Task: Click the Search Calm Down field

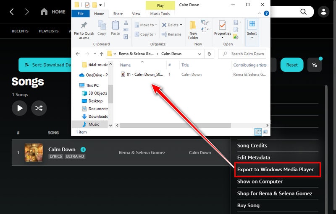Action: coord(242,54)
